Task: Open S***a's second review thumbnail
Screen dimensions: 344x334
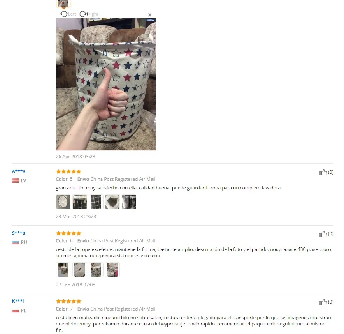Action: coord(80,270)
